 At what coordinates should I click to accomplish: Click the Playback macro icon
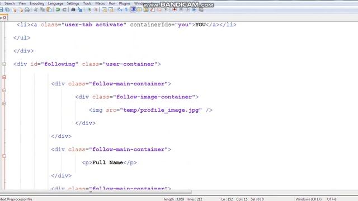pyautogui.click(x=188, y=9)
